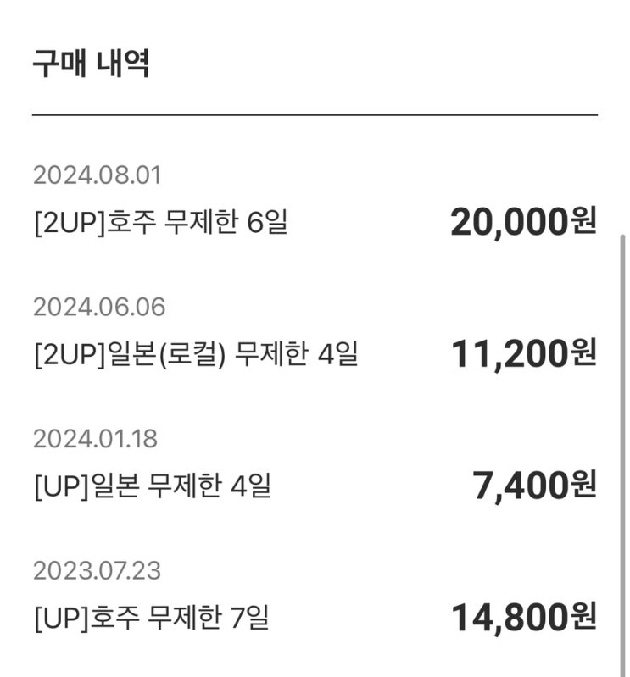Click the 20,000원 price
Image resolution: width=630 pixels, height=677 pixels.
click(x=524, y=222)
